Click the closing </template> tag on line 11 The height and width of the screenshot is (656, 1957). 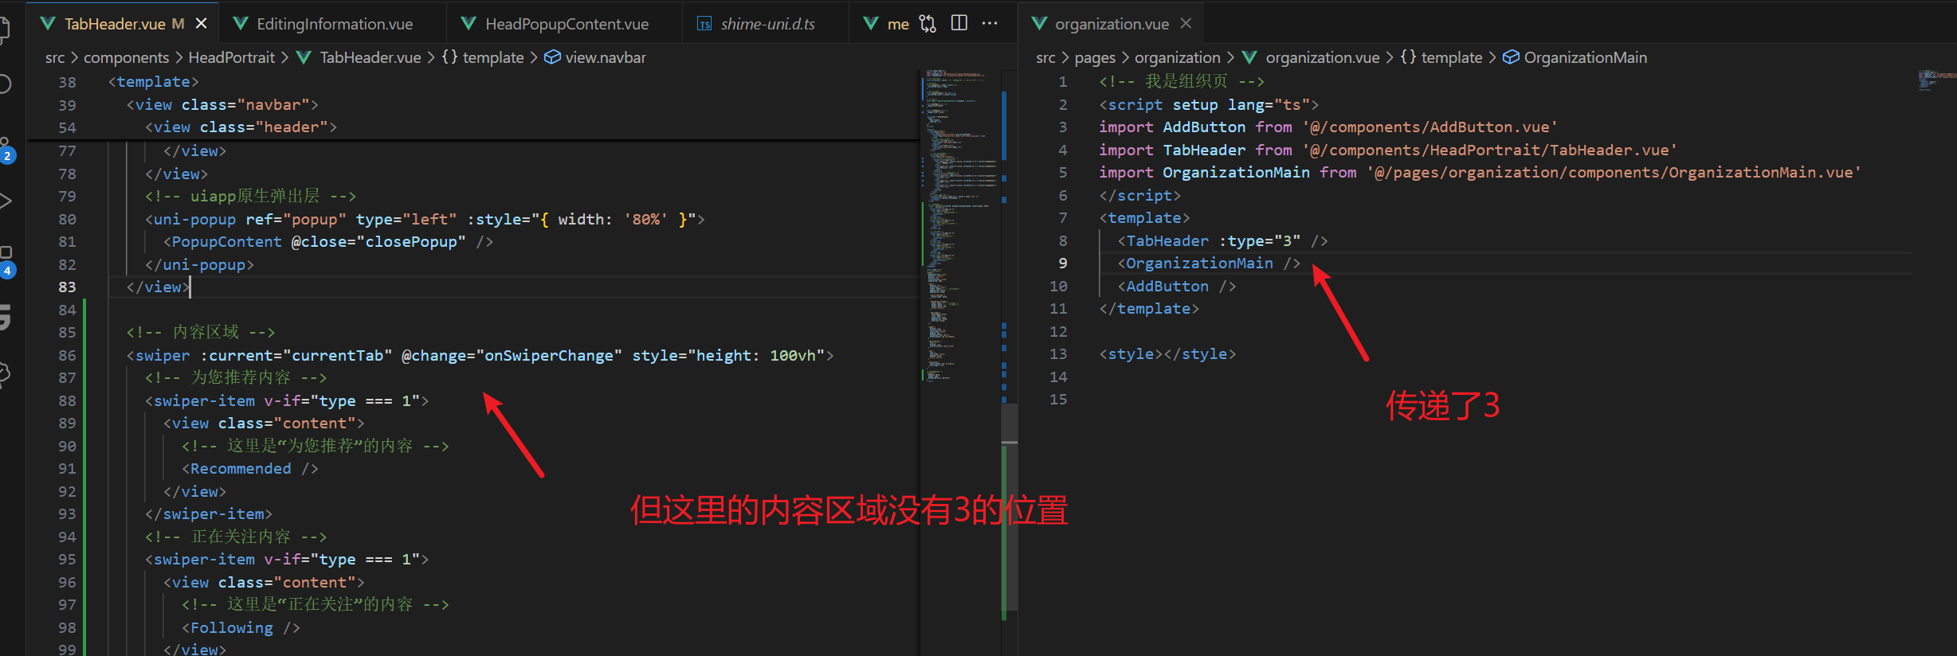click(x=1149, y=309)
